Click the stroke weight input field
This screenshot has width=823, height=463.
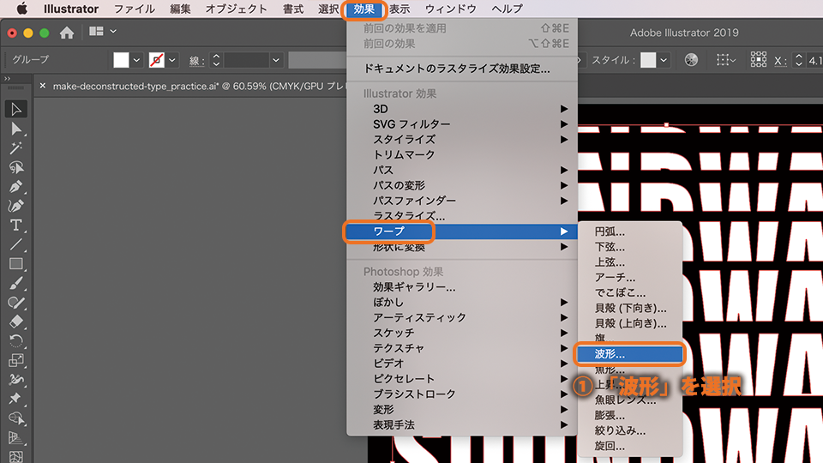click(247, 60)
